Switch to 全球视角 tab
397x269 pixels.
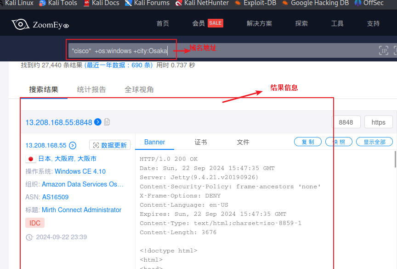click(139, 89)
